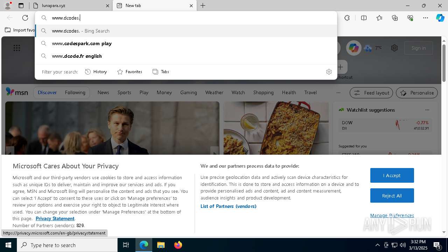Click I Accept on privacy banner
This screenshot has height=252, width=448.
392,175
